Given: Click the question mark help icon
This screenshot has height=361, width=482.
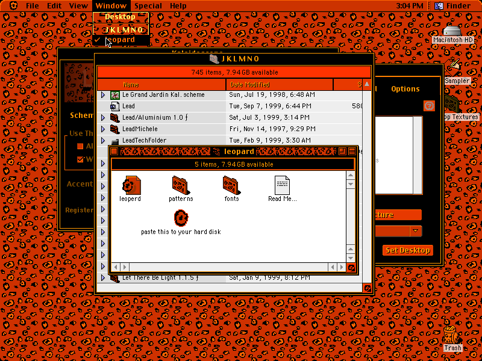Looking at the screenshot, I should (429, 106).
